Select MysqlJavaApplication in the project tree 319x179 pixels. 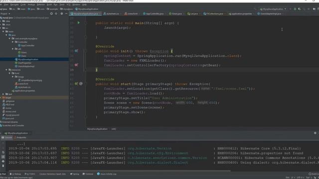tap(34, 59)
